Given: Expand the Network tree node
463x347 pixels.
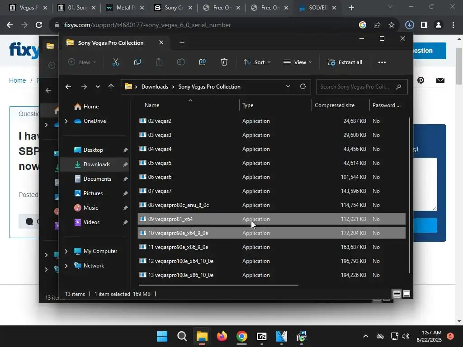Looking at the screenshot, I should pyautogui.click(x=66, y=266).
